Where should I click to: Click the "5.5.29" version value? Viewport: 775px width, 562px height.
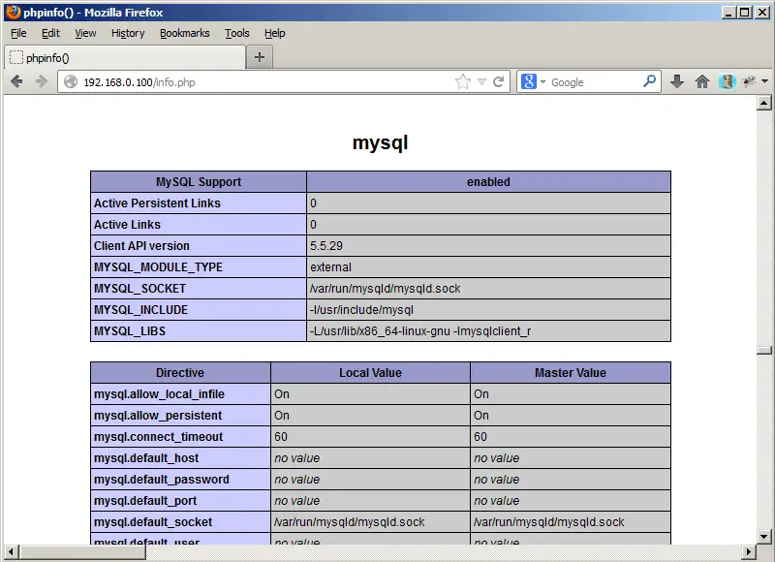point(326,246)
